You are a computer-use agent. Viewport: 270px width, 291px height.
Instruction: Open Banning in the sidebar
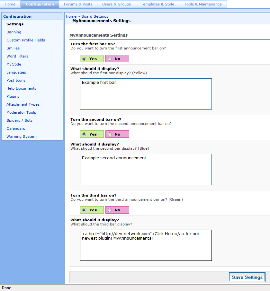click(x=14, y=32)
